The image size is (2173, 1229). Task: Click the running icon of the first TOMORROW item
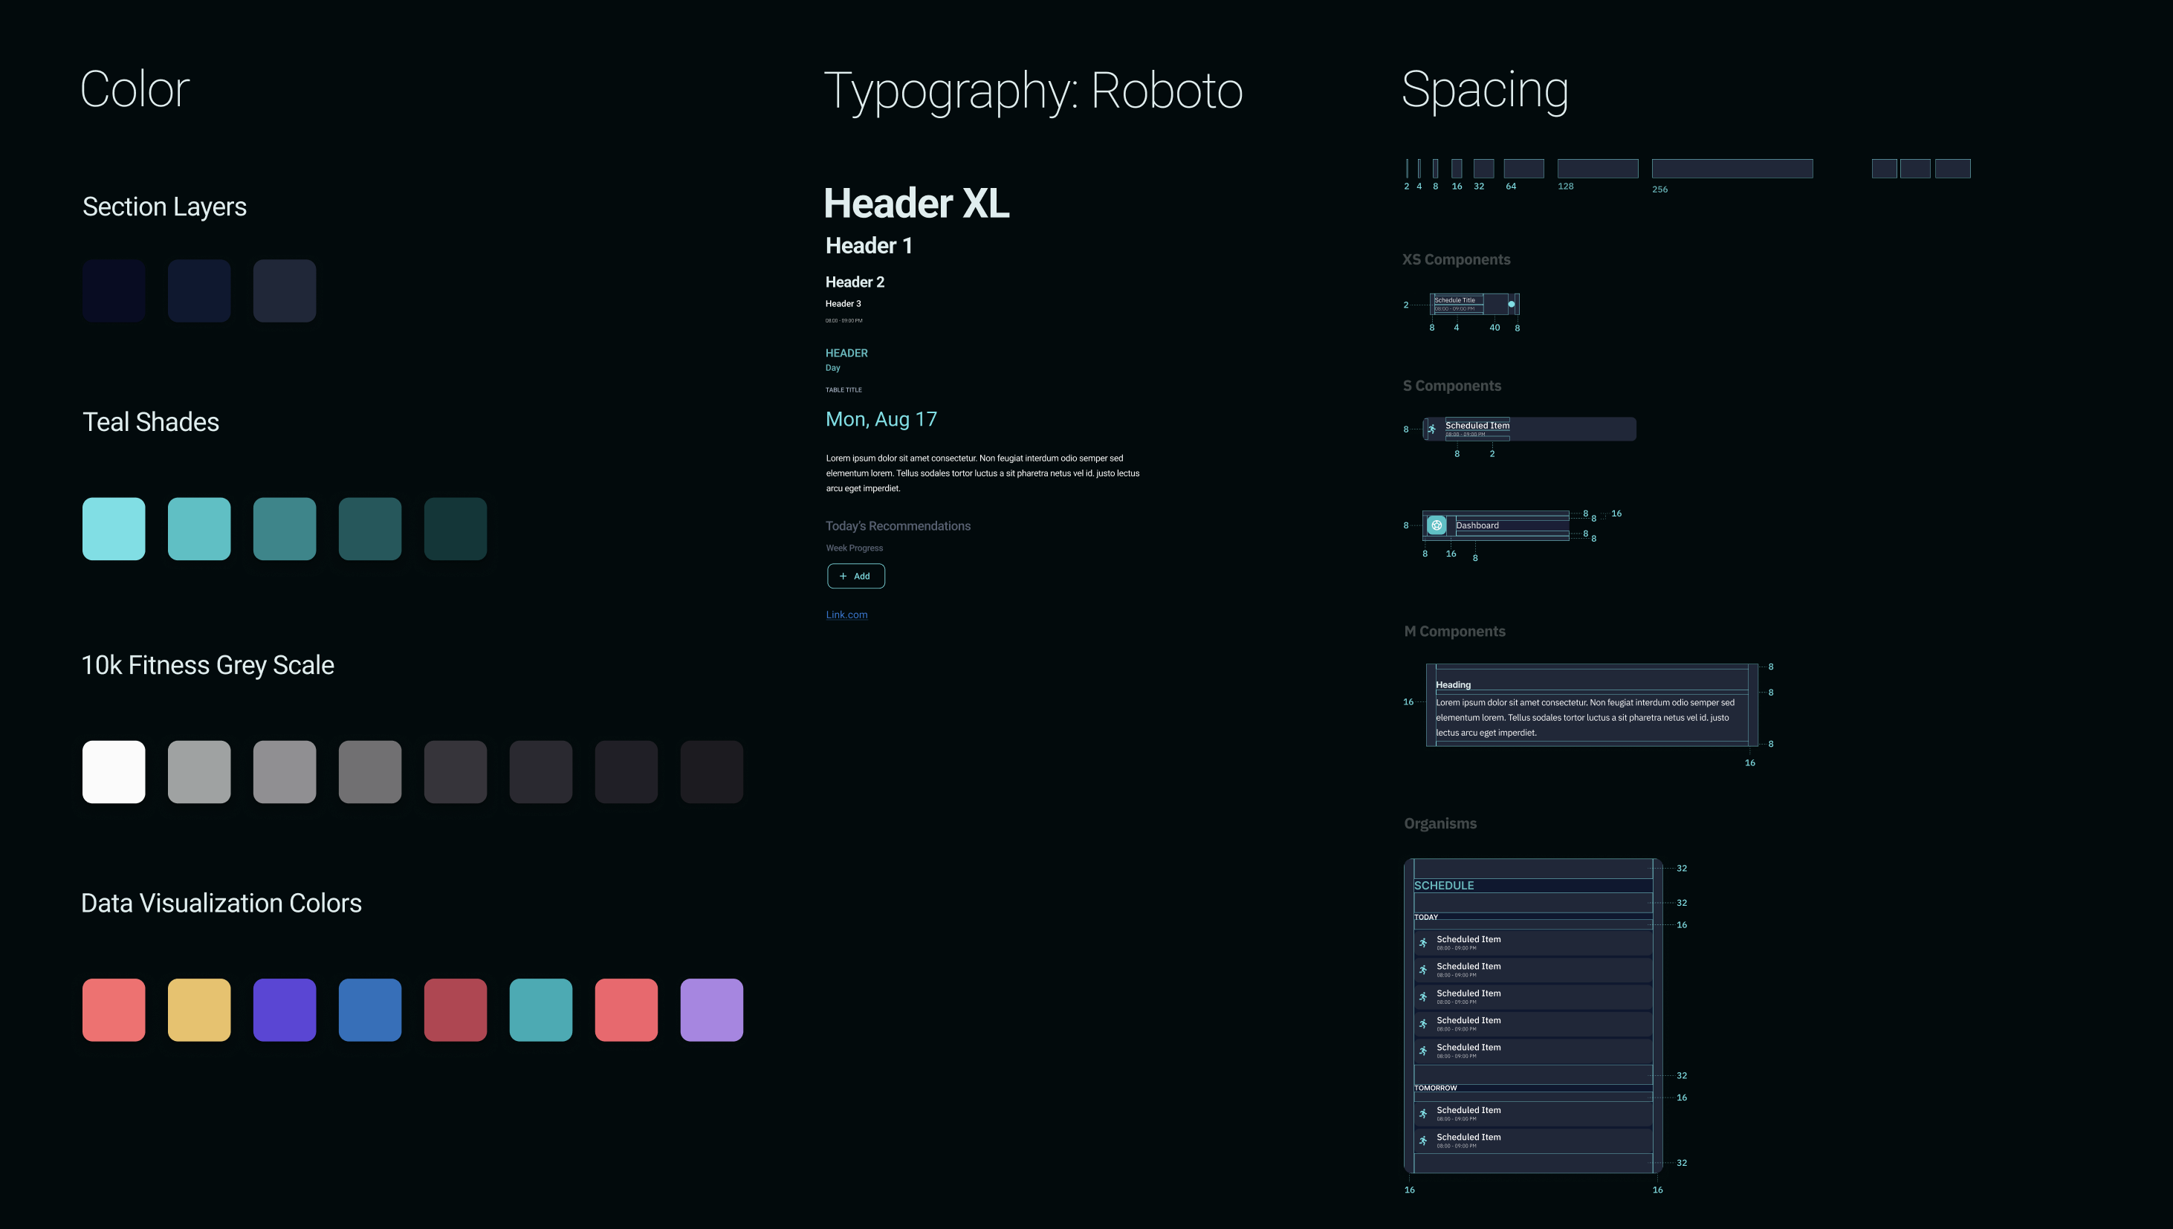(x=1423, y=1113)
